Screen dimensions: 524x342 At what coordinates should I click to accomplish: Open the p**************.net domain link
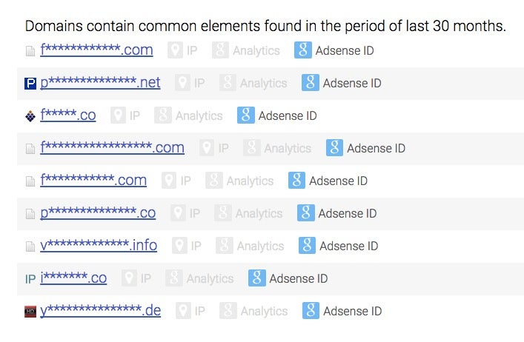[x=100, y=82]
